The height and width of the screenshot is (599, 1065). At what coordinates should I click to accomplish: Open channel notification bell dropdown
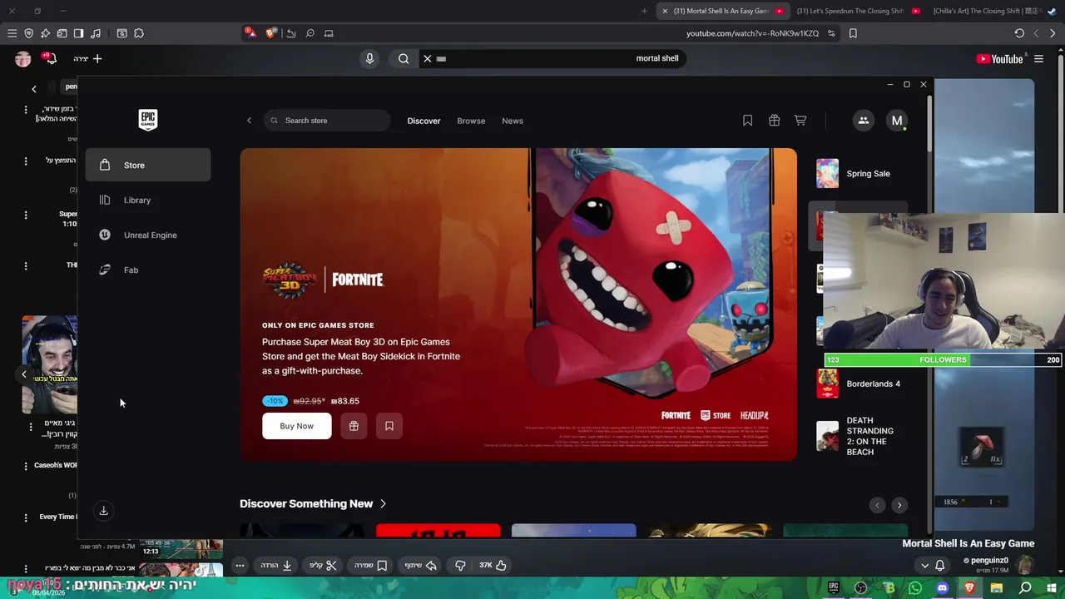[x=933, y=565]
